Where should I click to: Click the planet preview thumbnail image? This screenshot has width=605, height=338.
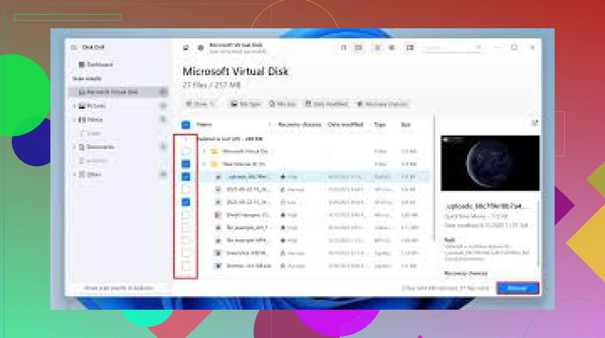[x=490, y=163]
